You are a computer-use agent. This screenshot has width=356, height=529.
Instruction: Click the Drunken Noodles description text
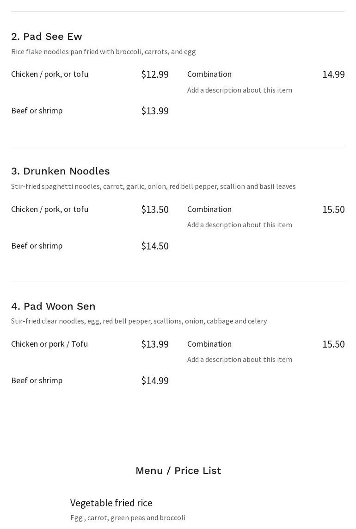coord(153,186)
